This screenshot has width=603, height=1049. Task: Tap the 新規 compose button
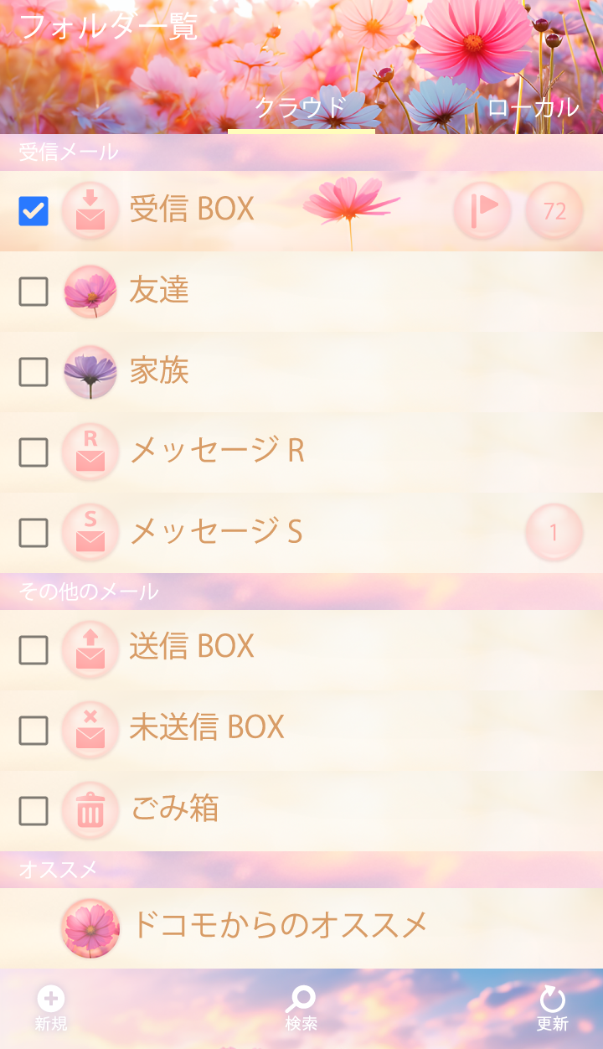point(51,1008)
